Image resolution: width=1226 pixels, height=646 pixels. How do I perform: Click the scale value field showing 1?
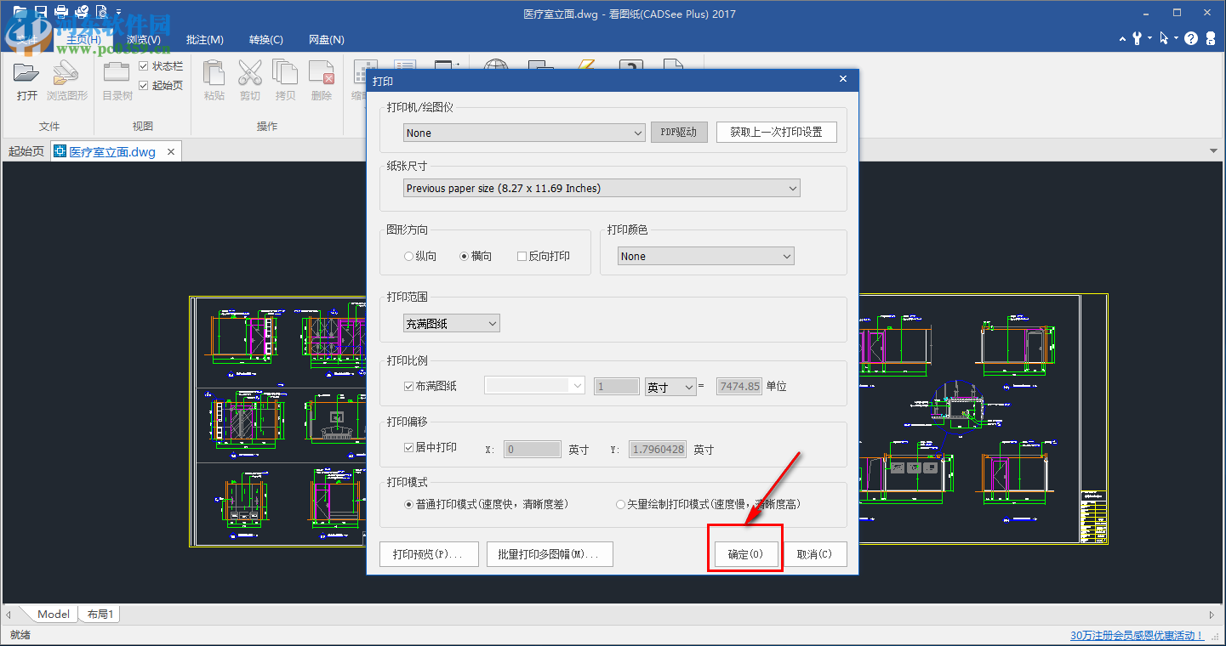tap(616, 387)
